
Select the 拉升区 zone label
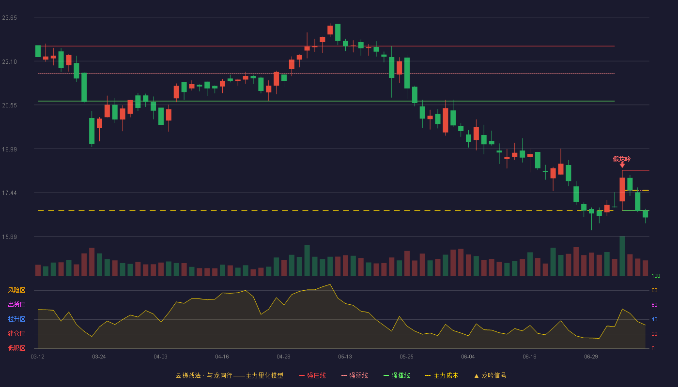[17, 319]
